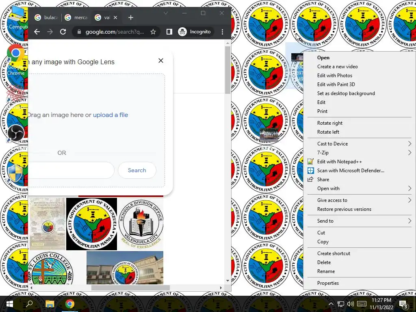Click Chrome icon in taskbar

tap(70, 304)
